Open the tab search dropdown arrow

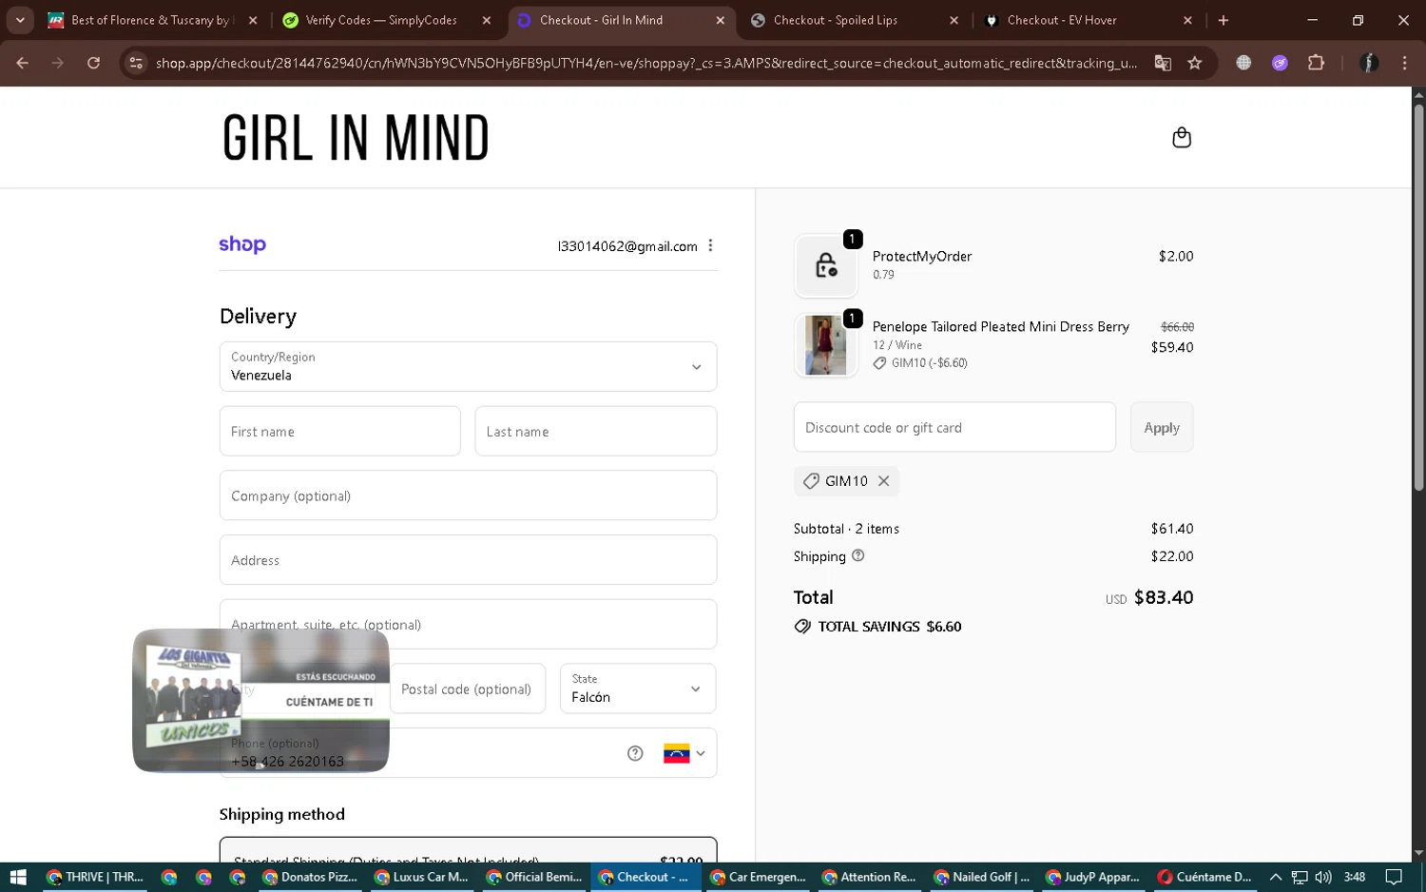20,20
